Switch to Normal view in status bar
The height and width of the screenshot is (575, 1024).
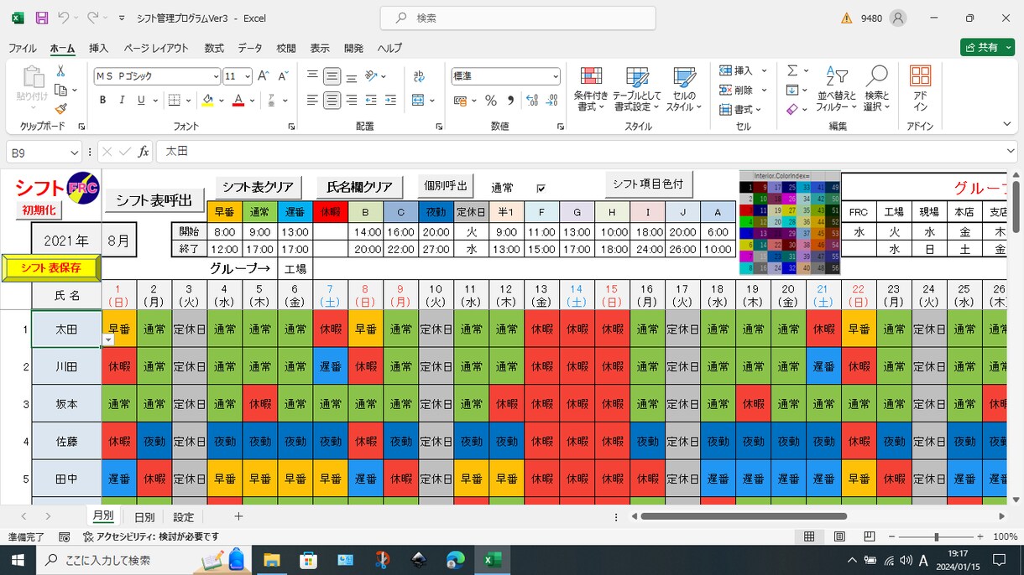809,536
